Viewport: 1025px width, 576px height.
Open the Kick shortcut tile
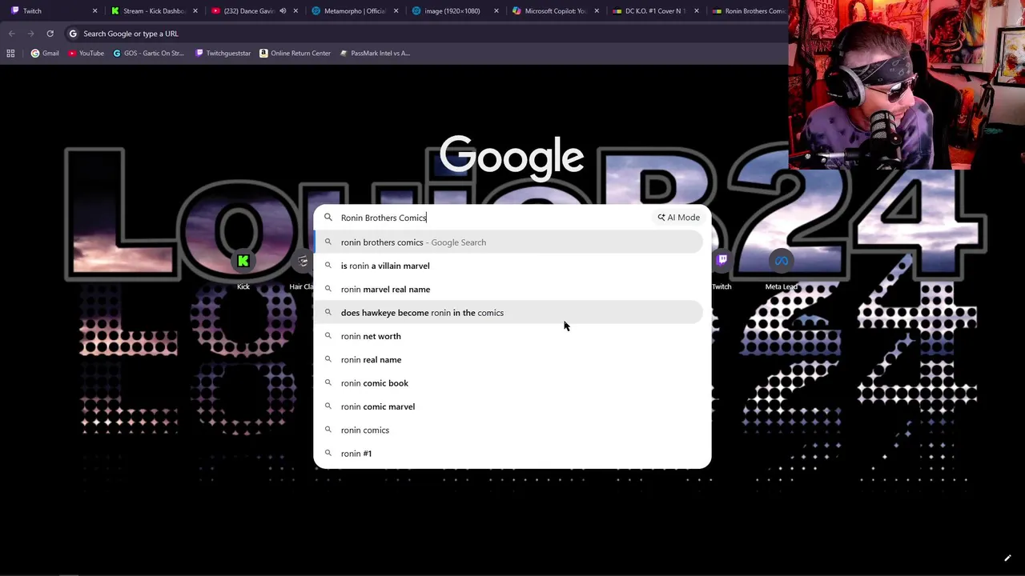click(x=243, y=270)
